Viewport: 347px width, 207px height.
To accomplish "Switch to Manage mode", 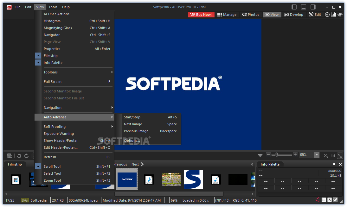I will (x=227, y=15).
